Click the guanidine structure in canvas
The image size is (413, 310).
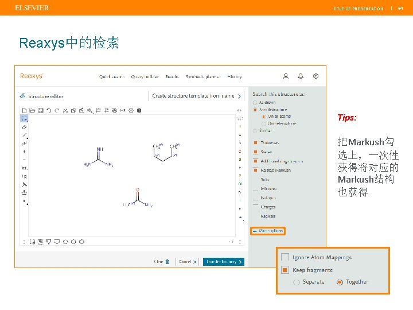point(99,157)
